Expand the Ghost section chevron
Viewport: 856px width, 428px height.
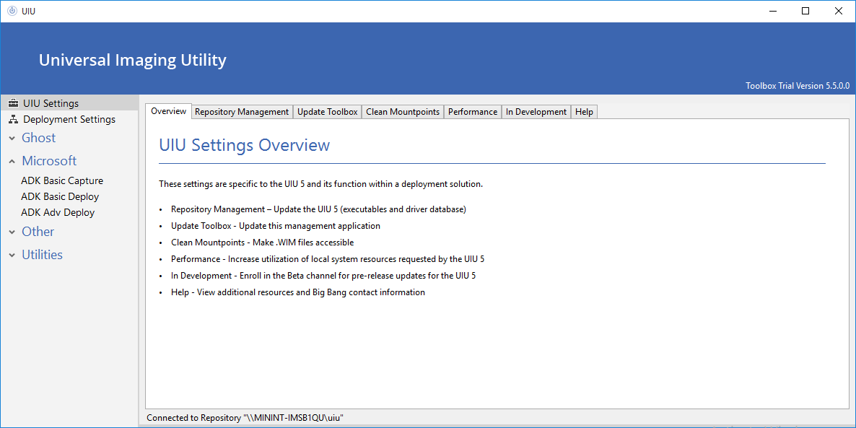click(x=12, y=139)
